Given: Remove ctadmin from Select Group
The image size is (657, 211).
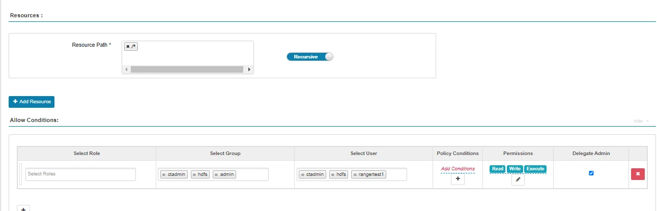Looking at the screenshot, I should (163, 174).
